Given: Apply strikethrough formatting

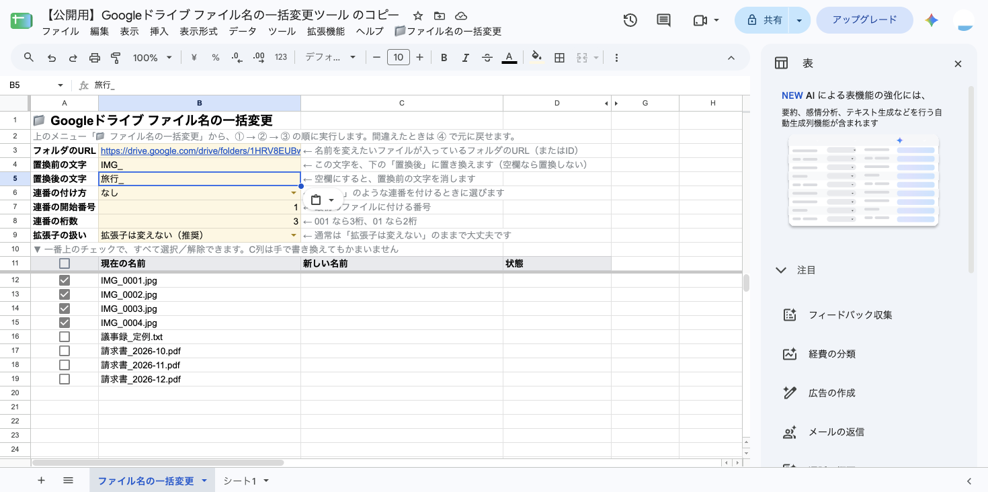Looking at the screenshot, I should click(487, 58).
